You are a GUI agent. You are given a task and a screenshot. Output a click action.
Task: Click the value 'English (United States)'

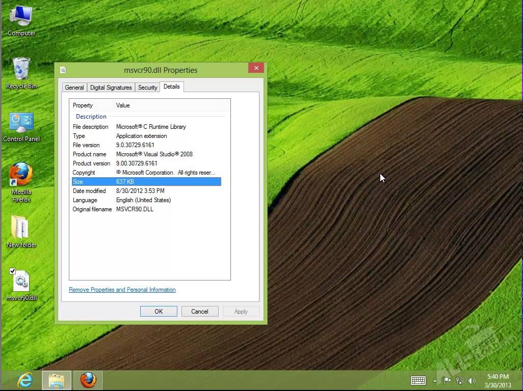click(x=143, y=200)
